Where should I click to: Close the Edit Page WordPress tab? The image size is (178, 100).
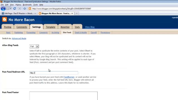pos(35,13)
